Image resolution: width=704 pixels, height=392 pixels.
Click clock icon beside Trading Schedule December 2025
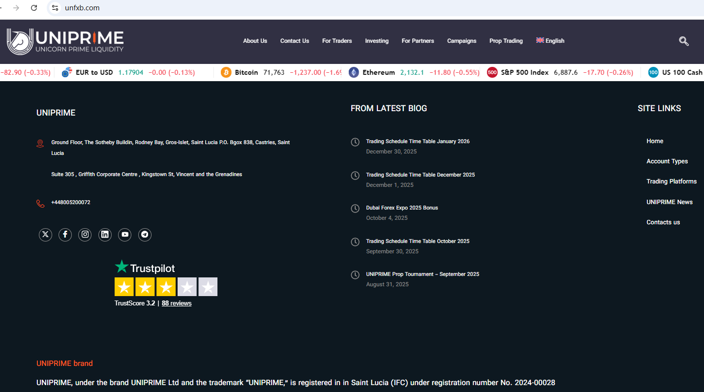[x=355, y=176]
